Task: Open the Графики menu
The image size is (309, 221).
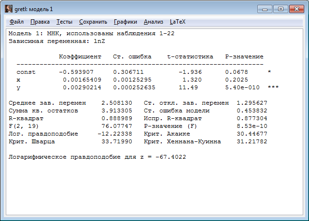Action: pyautogui.click(x=126, y=22)
